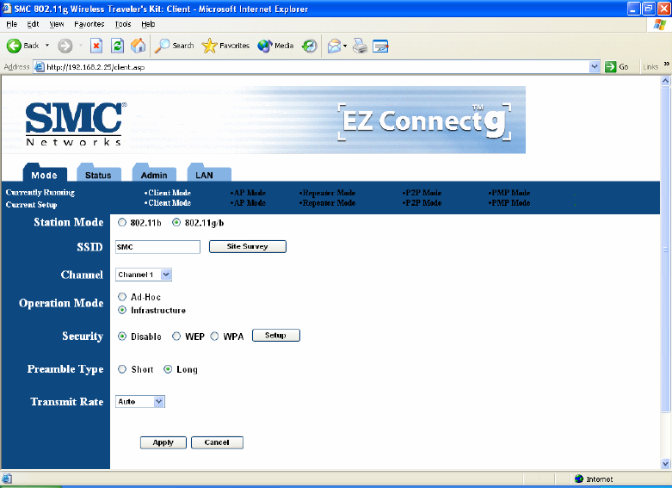Select Client Mode in Current Setup row
672x488 pixels.
168,203
